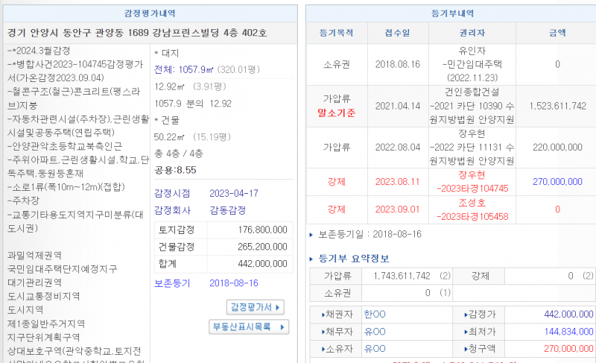Click the 채권자 name 한OO
596x363 pixels.
point(374,314)
